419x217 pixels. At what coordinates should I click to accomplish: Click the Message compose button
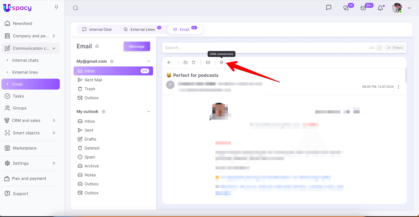tap(137, 46)
